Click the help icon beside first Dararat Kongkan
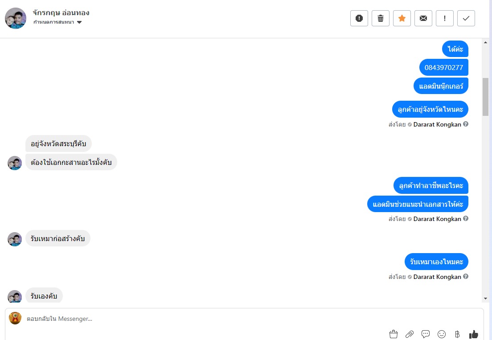 click(x=466, y=124)
